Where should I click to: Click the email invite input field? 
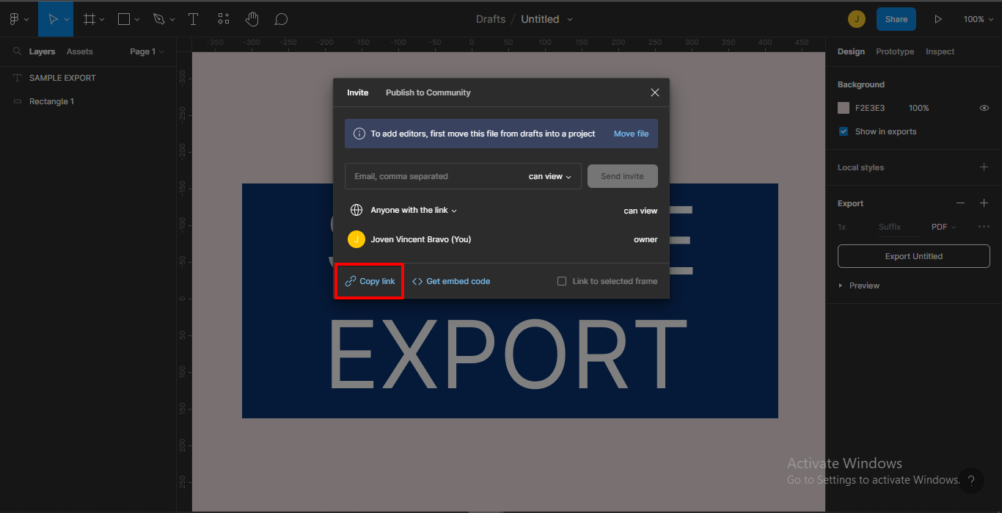433,176
